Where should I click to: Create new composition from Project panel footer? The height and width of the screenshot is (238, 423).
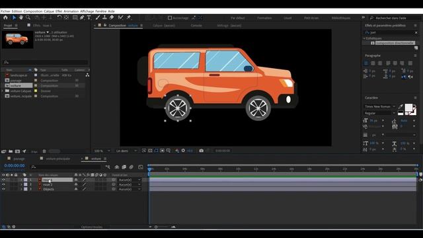click(x=18, y=151)
